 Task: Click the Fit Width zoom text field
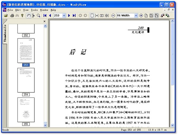(125, 15)
